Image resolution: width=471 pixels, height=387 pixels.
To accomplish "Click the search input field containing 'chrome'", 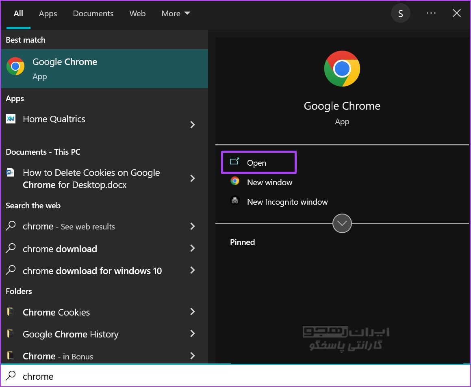I will 235,376.
